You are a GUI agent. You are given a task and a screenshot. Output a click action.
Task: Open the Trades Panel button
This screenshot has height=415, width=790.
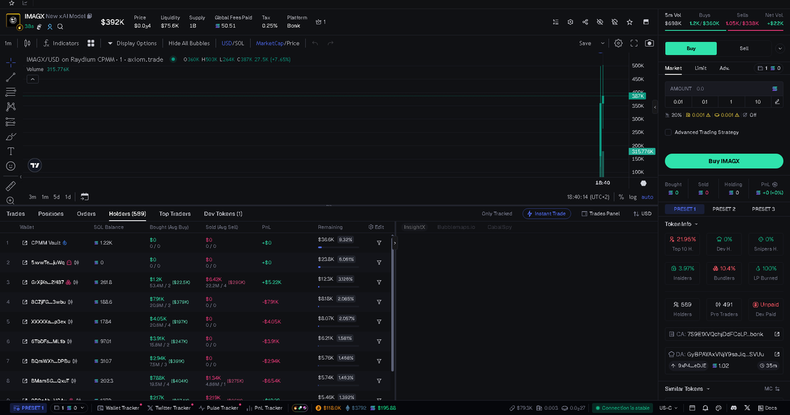[600, 214]
